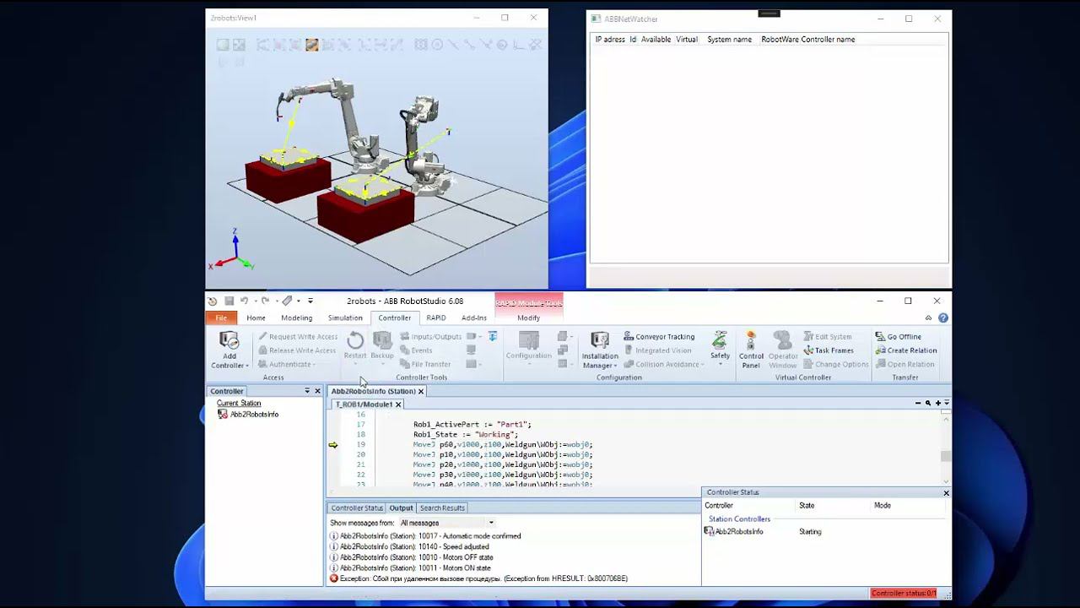Open the Modify contextual tab
Viewport: 1080px width, 608px height.
(529, 318)
